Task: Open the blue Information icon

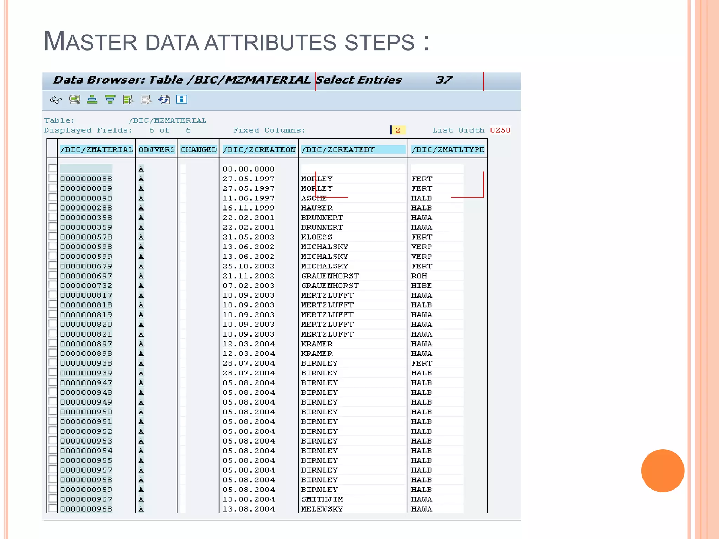Action: click(182, 99)
